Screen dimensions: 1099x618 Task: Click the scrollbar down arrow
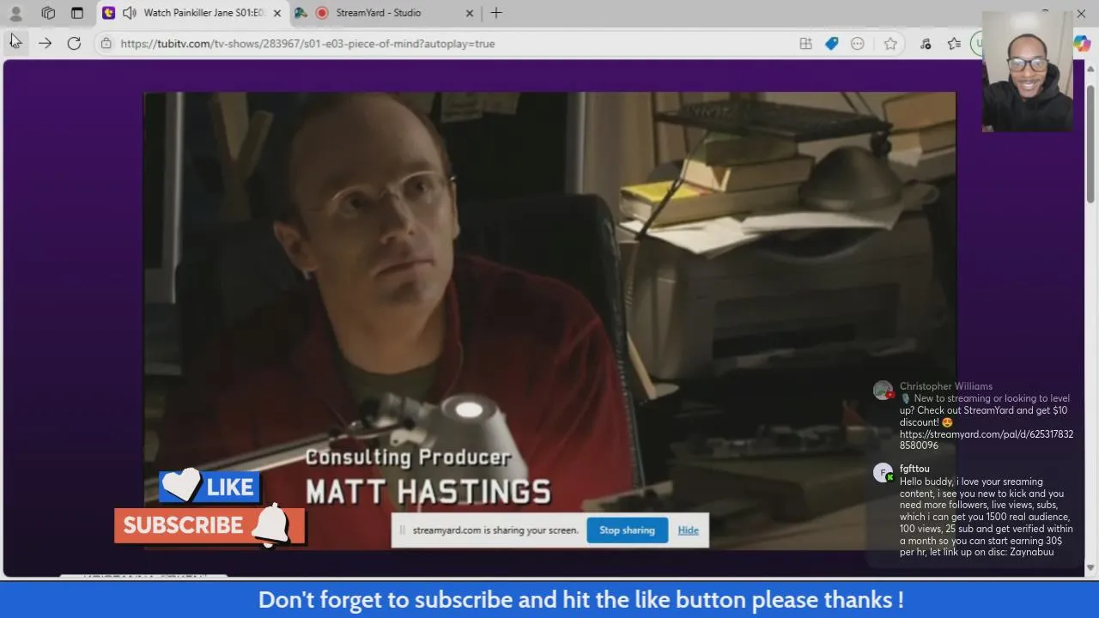click(1090, 567)
